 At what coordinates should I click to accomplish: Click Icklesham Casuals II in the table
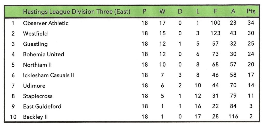pos(48,75)
